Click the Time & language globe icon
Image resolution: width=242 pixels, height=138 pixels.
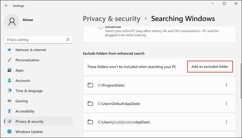pos(10,91)
